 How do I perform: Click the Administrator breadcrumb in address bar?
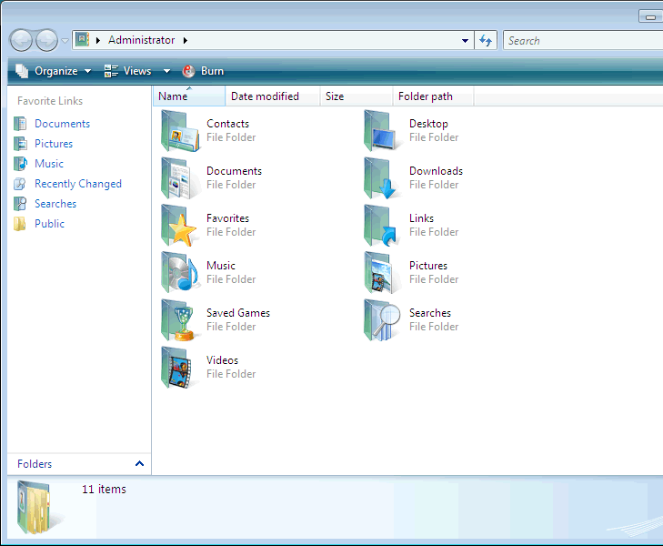[x=141, y=40]
